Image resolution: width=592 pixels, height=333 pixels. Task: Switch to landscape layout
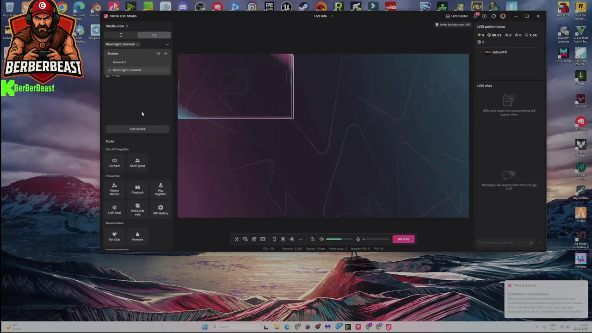pos(154,35)
